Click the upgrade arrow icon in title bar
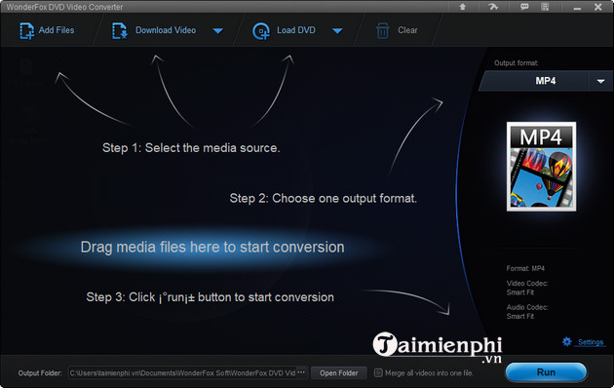Screen dimensions: 614x388 click(463, 7)
